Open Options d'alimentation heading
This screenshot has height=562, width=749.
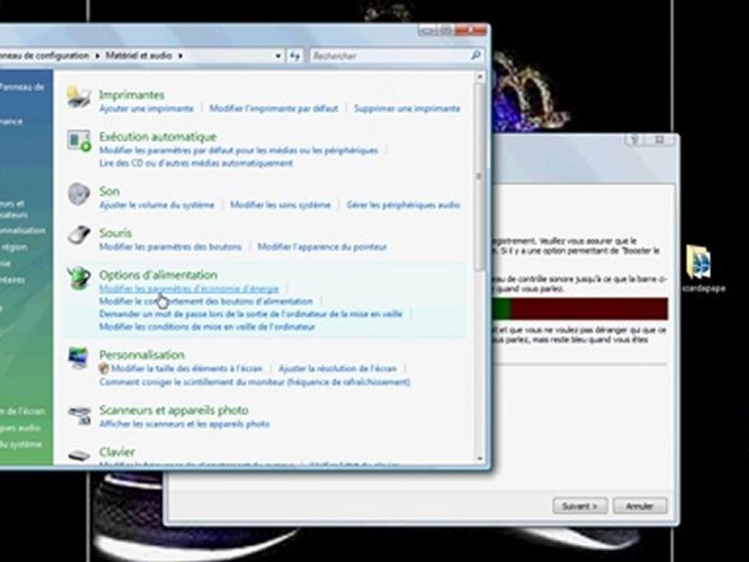(158, 275)
